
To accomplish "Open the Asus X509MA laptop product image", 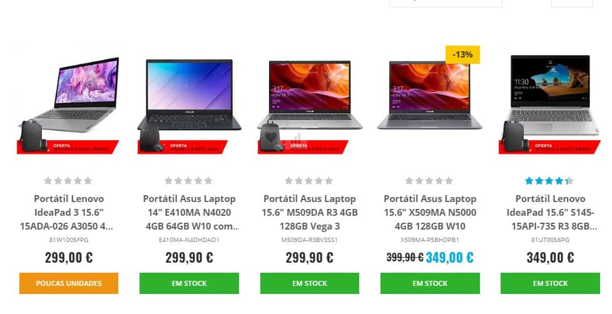I will (429, 95).
